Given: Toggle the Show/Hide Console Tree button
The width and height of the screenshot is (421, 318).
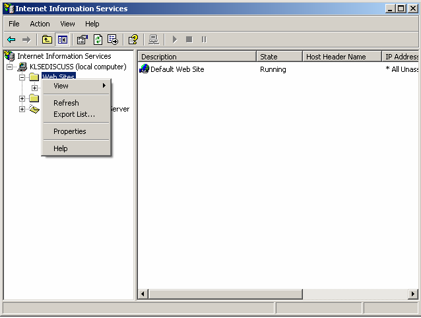Looking at the screenshot, I should 62,40.
